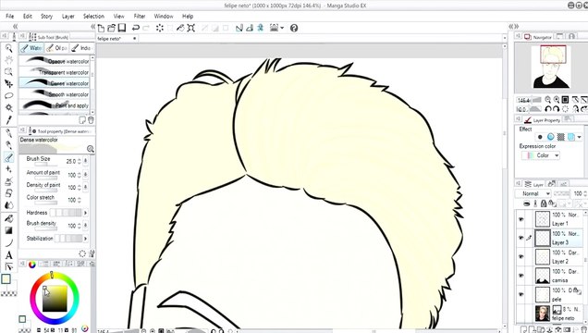Switch to the Oil paint sub tool tab
The image size is (588, 333).
click(x=56, y=48)
